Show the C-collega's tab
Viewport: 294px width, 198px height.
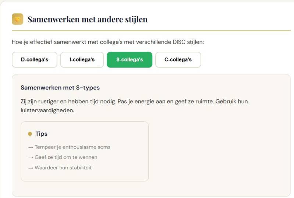[178, 60]
